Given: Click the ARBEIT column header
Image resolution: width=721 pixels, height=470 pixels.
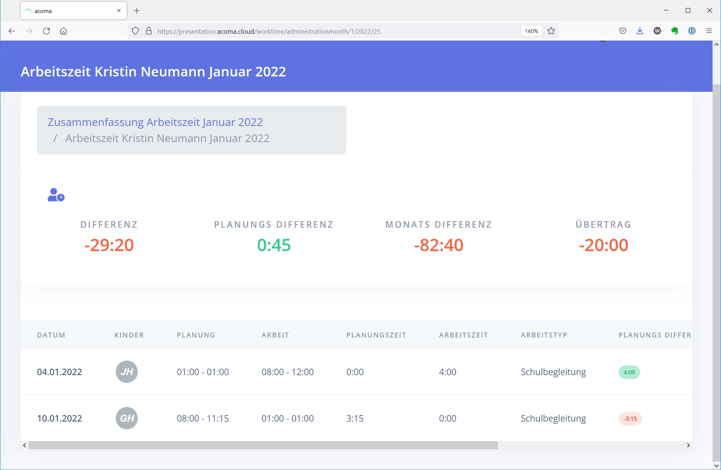Looking at the screenshot, I should [x=275, y=335].
